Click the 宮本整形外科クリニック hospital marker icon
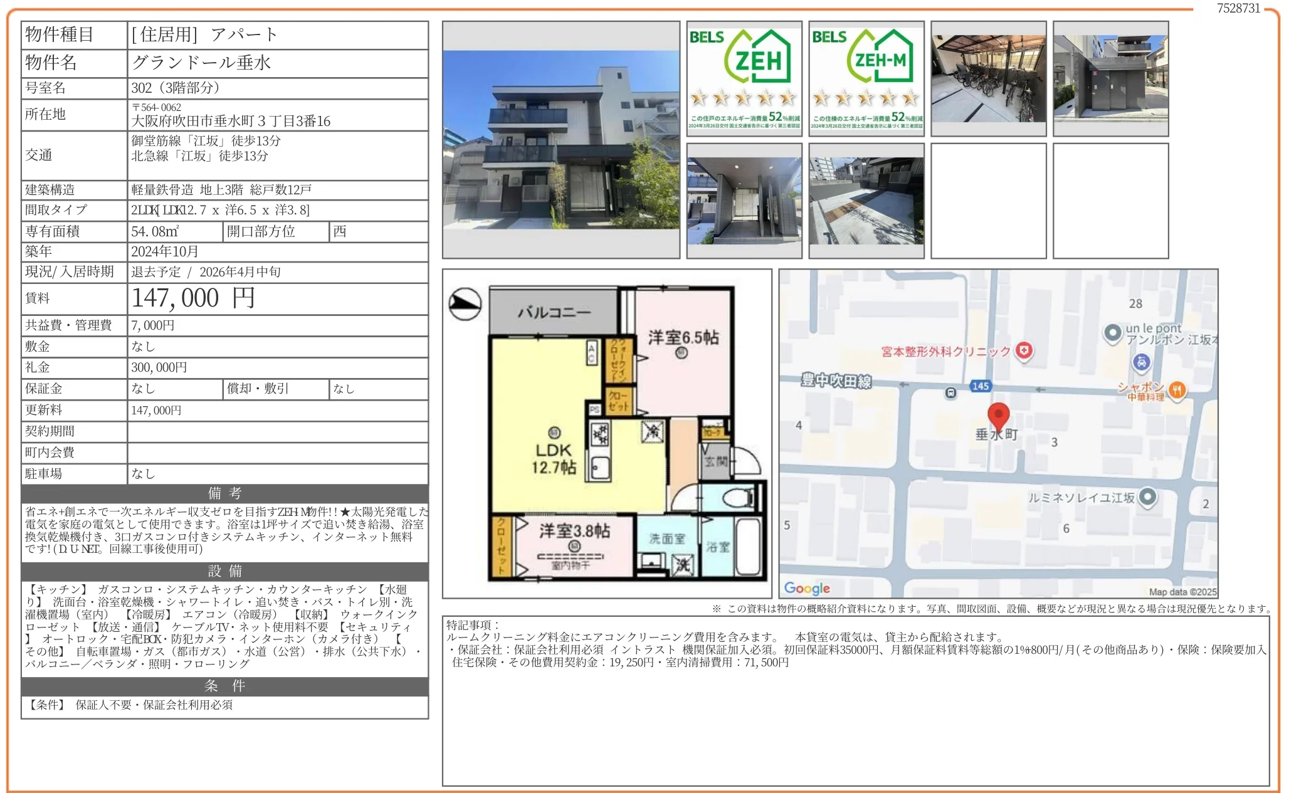The width and height of the screenshot is (1289, 793). [1024, 350]
